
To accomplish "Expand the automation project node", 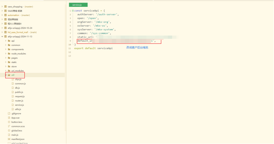I will [x=2, y=15].
